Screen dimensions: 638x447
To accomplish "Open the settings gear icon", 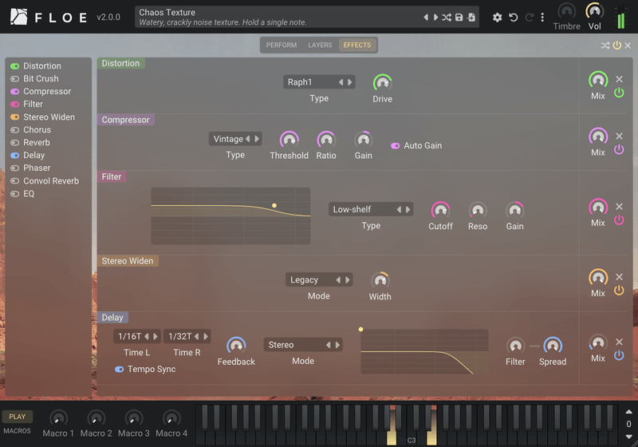I will 497,17.
